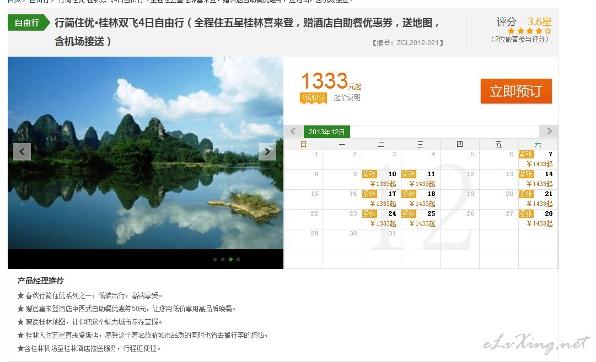Click the star rating icons
596x362 pixels.
click(x=529, y=31)
